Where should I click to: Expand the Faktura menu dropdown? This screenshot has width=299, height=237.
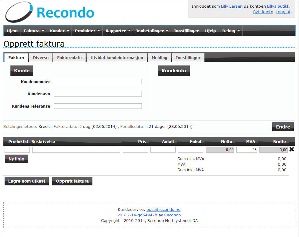point(34,31)
